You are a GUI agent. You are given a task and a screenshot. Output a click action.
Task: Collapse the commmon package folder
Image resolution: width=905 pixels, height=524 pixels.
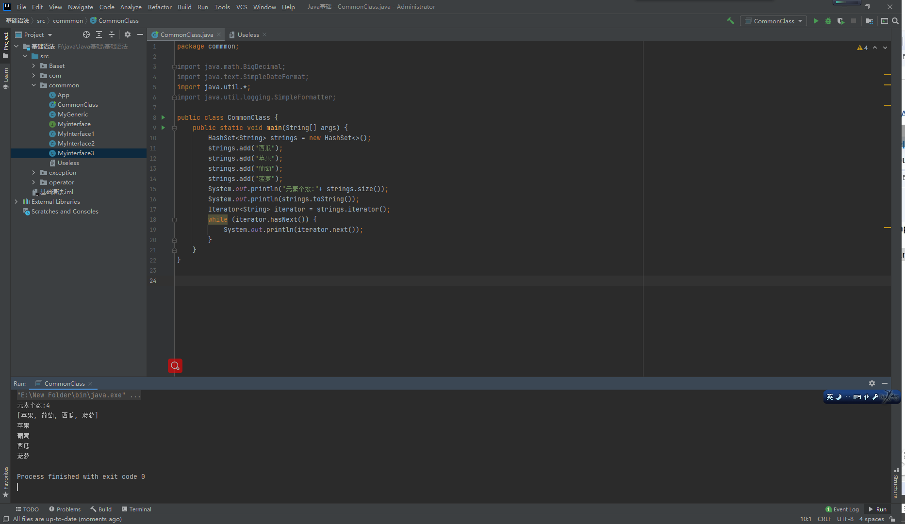pos(33,85)
